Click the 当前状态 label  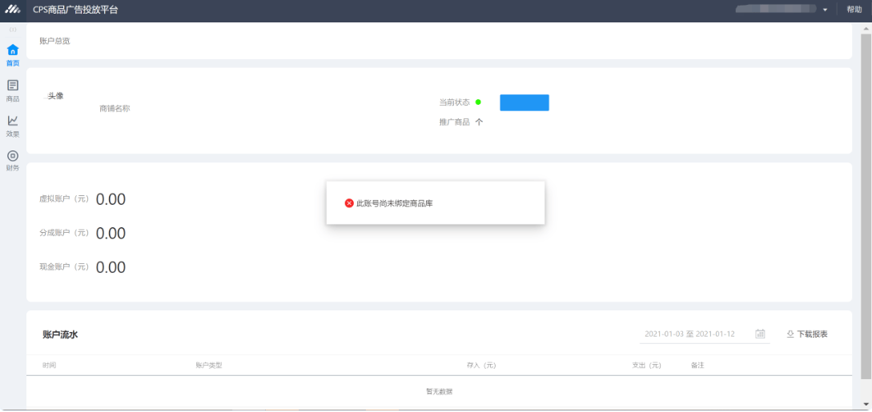(454, 102)
